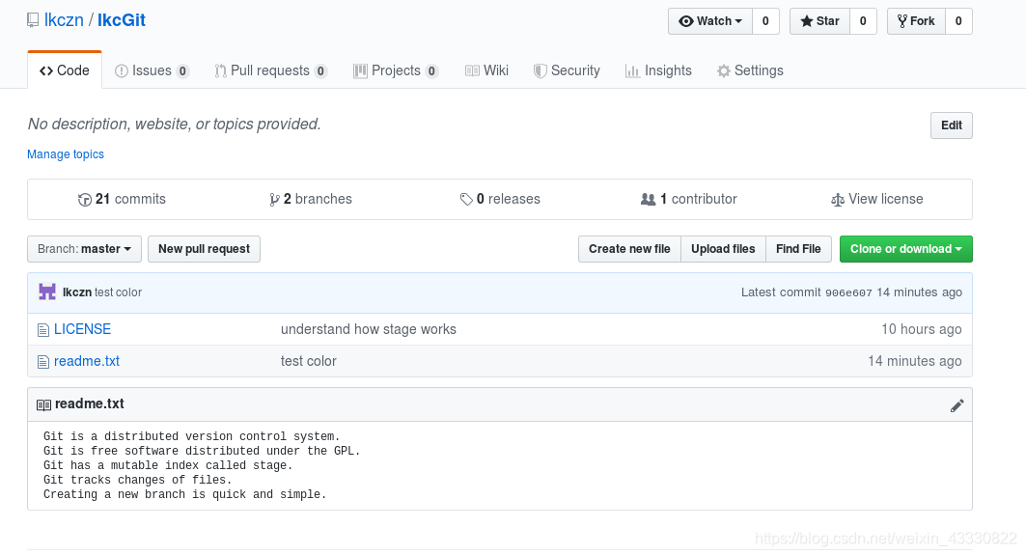View the 2 branches list
Image resolution: width=1026 pixels, height=556 pixels.
(x=311, y=199)
